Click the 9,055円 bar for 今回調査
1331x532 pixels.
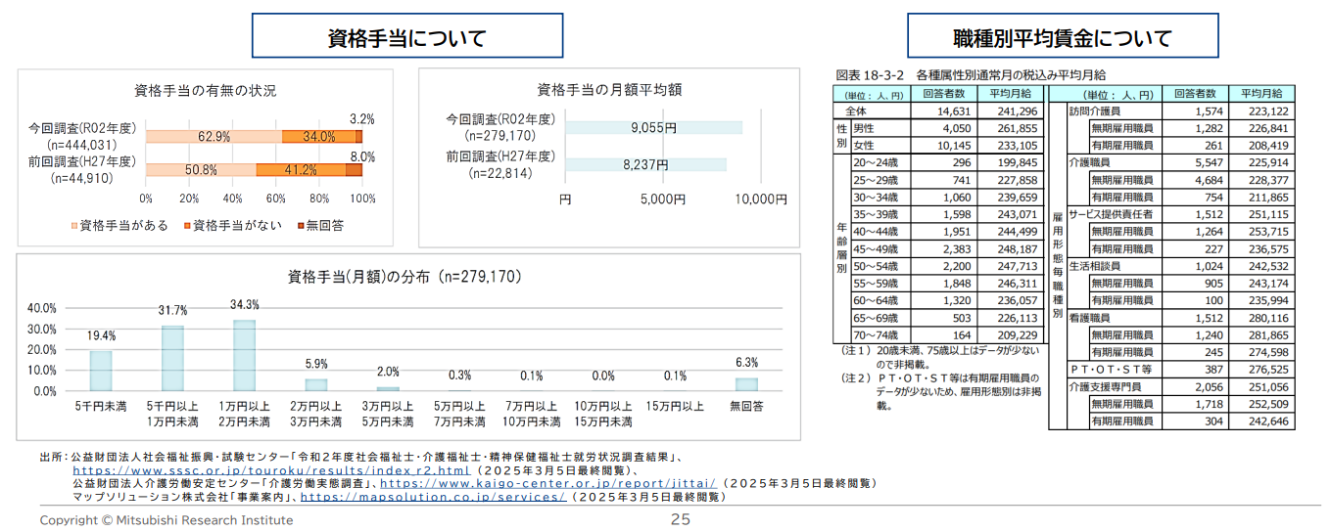pos(653,128)
